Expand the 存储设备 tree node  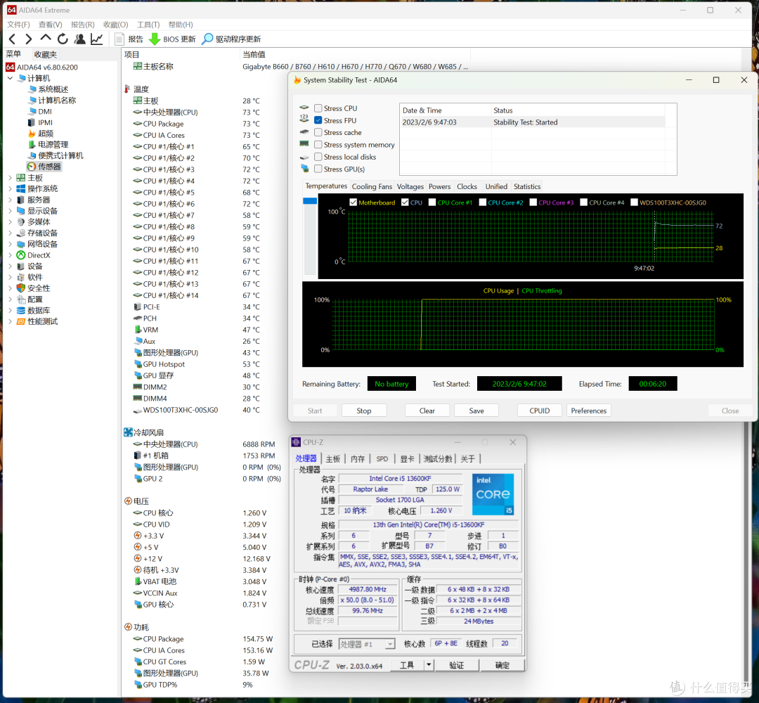tap(10, 233)
